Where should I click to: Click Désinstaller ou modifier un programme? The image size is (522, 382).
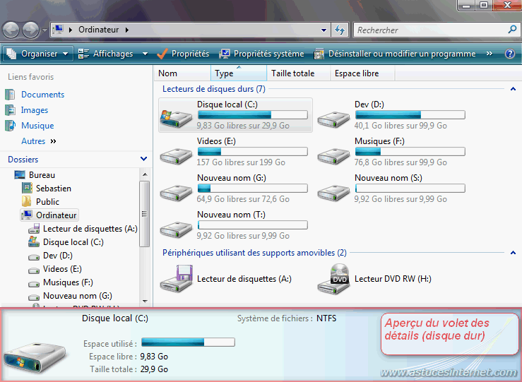point(394,54)
